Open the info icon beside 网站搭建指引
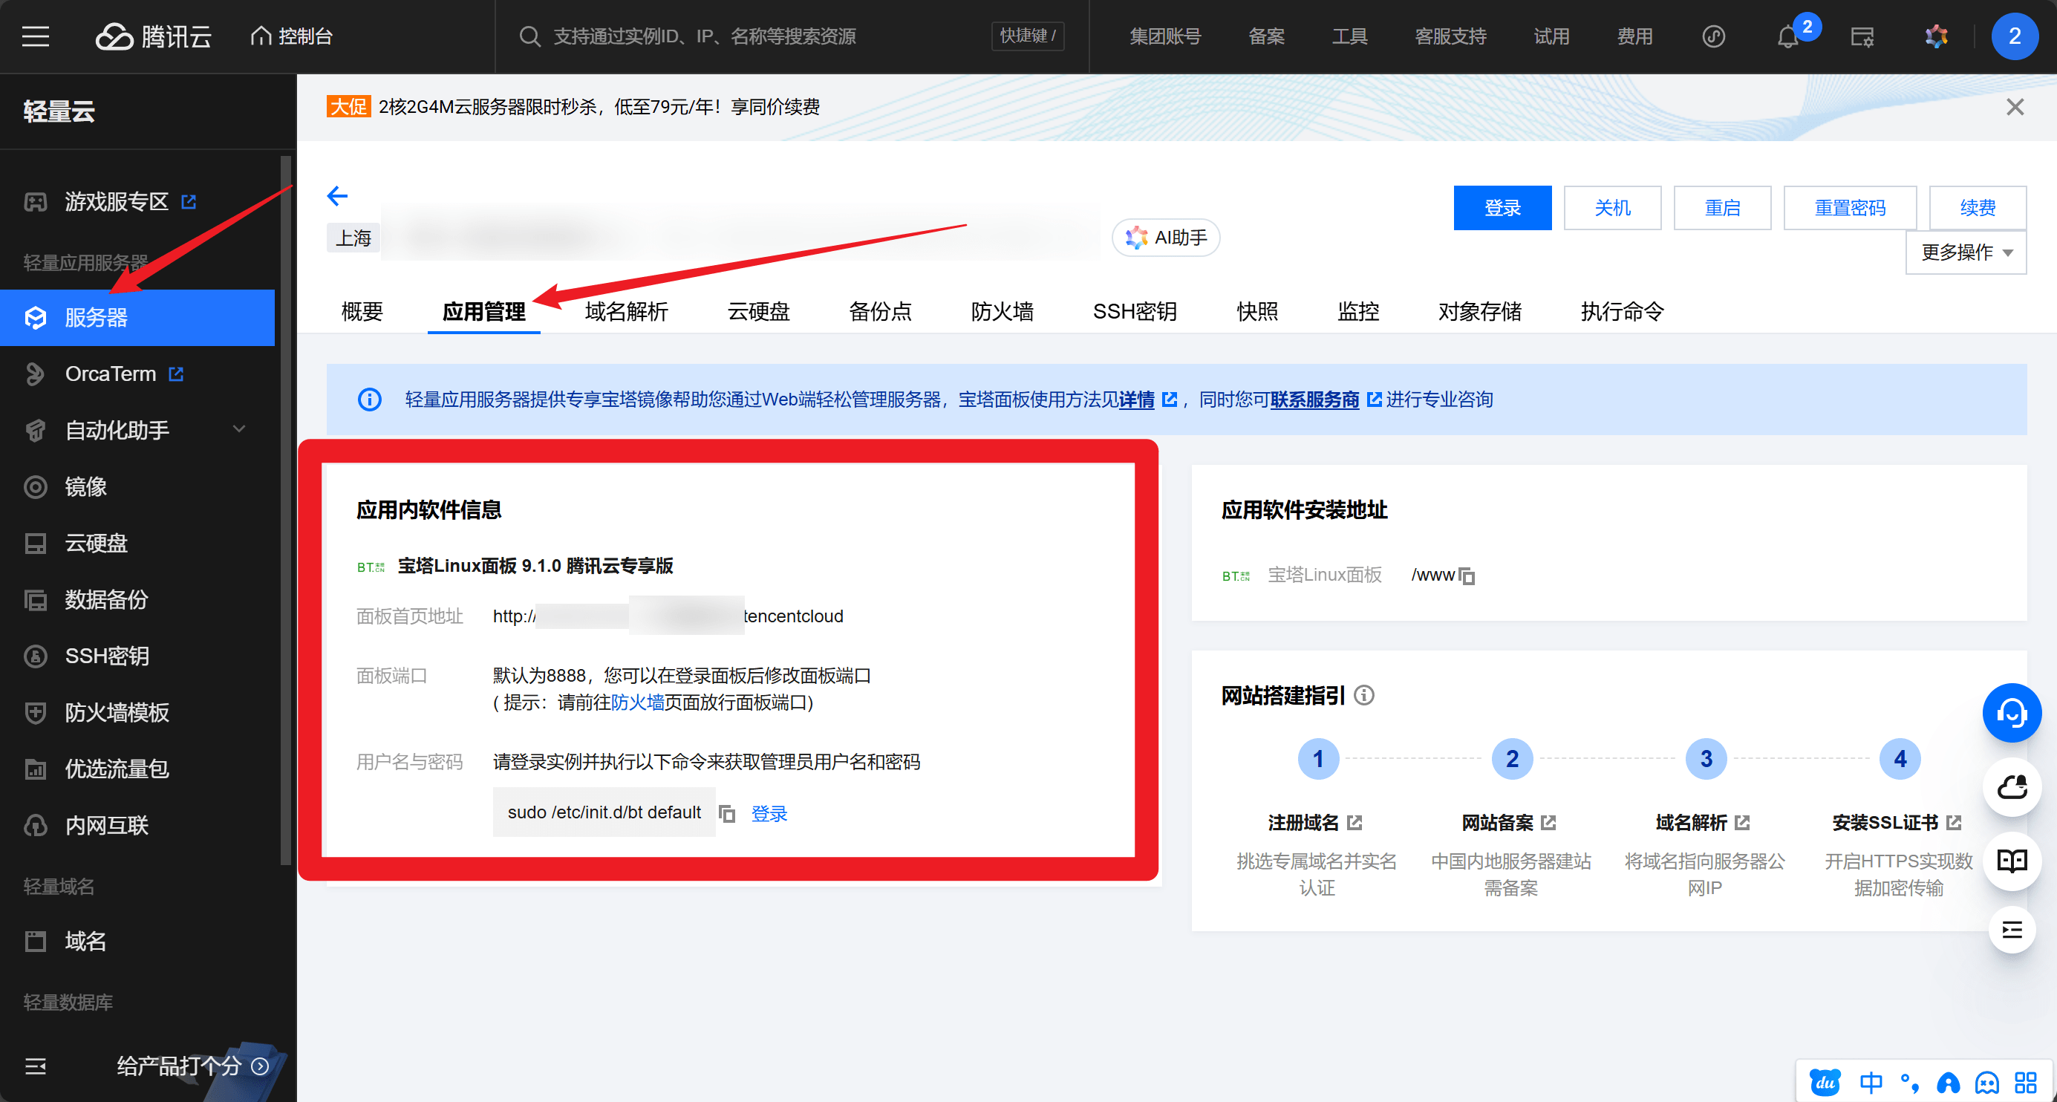 click(x=1366, y=696)
